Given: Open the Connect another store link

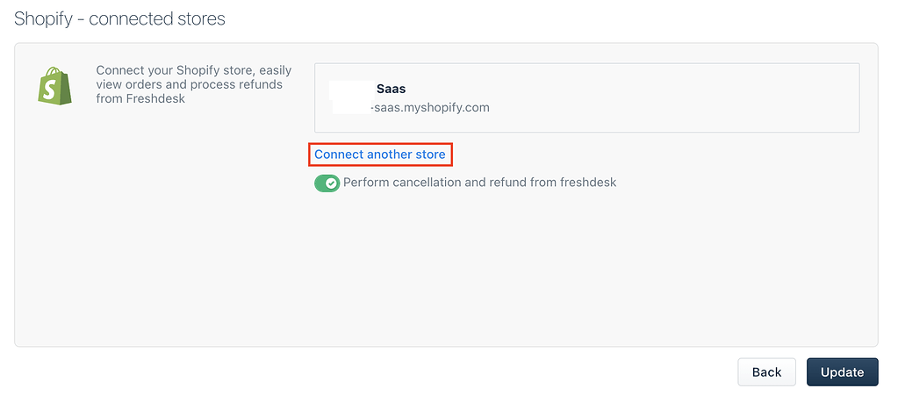Looking at the screenshot, I should coord(380,155).
